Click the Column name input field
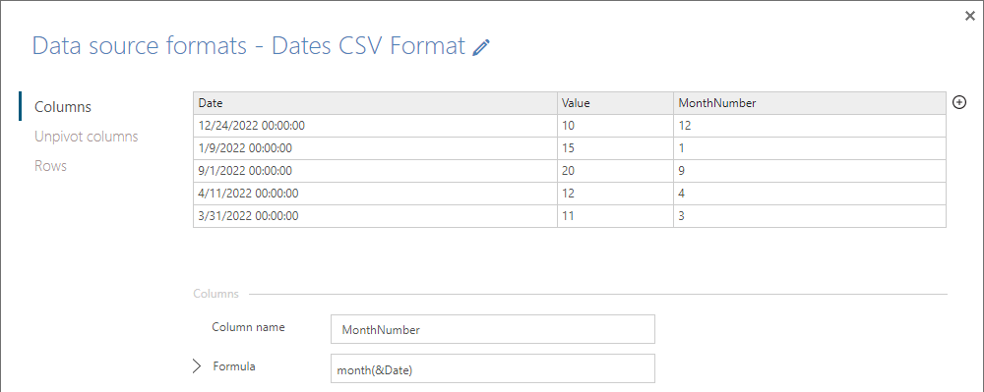This screenshot has height=392, width=984. tap(493, 329)
